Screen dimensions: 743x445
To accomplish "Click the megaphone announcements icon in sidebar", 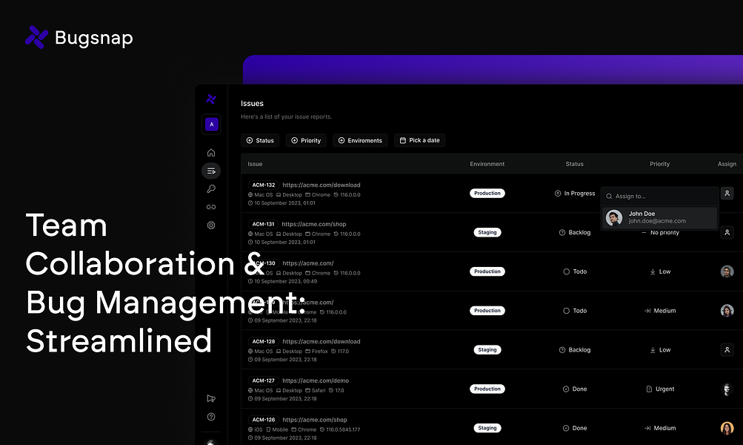I will pyautogui.click(x=211, y=398).
